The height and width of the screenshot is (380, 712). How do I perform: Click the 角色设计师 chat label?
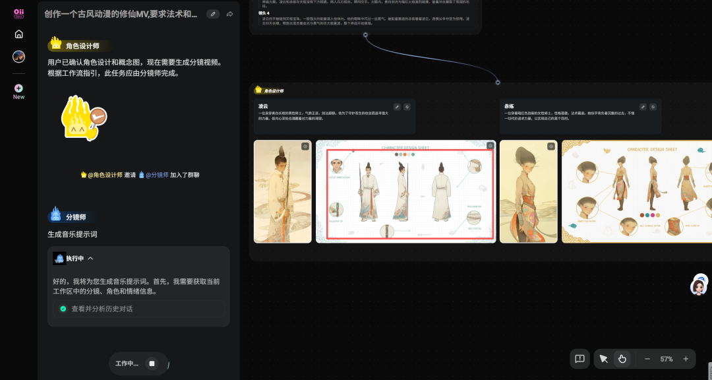point(82,46)
